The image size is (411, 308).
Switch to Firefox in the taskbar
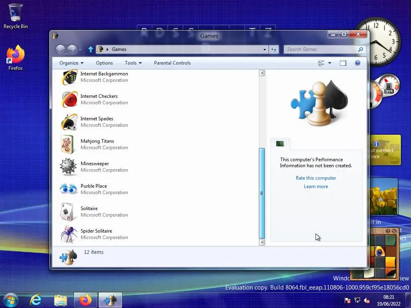85,300
